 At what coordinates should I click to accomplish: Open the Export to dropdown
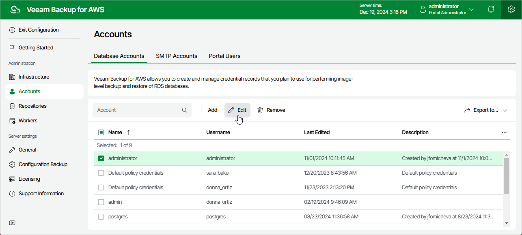(486, 110)
